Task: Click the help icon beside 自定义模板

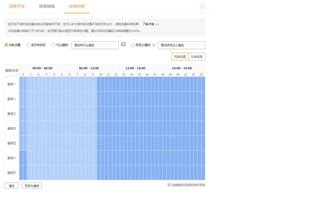Action: pos(154,45)
